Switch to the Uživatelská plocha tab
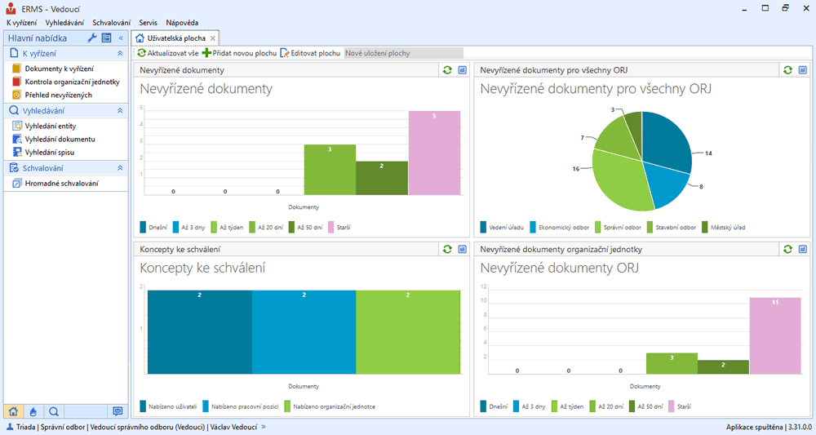The image size is (816, 435). 175,38
